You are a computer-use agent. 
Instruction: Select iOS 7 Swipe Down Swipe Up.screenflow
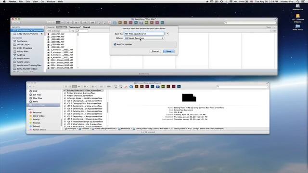coord(85,122)
